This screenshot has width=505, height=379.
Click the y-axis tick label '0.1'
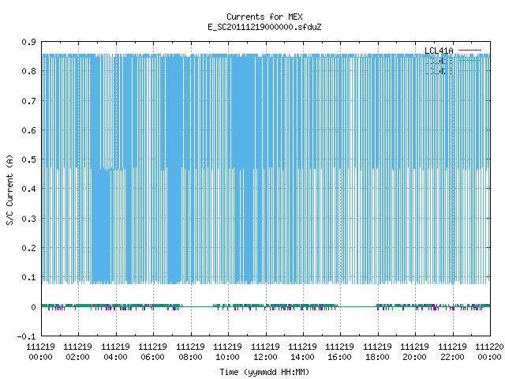(28, 277)
